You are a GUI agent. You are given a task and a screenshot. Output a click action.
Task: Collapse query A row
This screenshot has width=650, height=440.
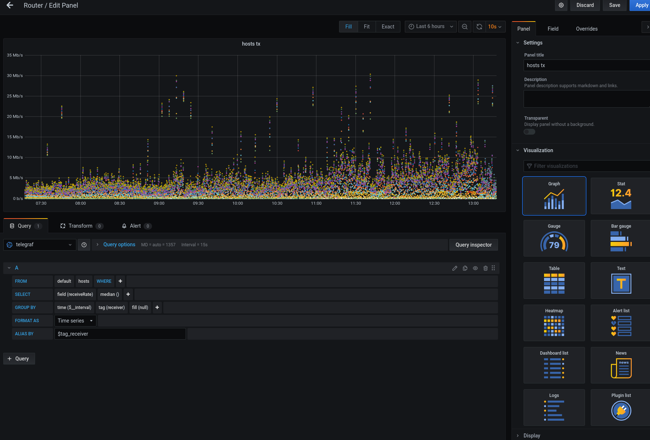pyautogui.click(x=9, y=268)
